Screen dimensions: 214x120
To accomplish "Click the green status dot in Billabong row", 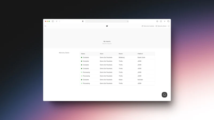I will point(82,57).
